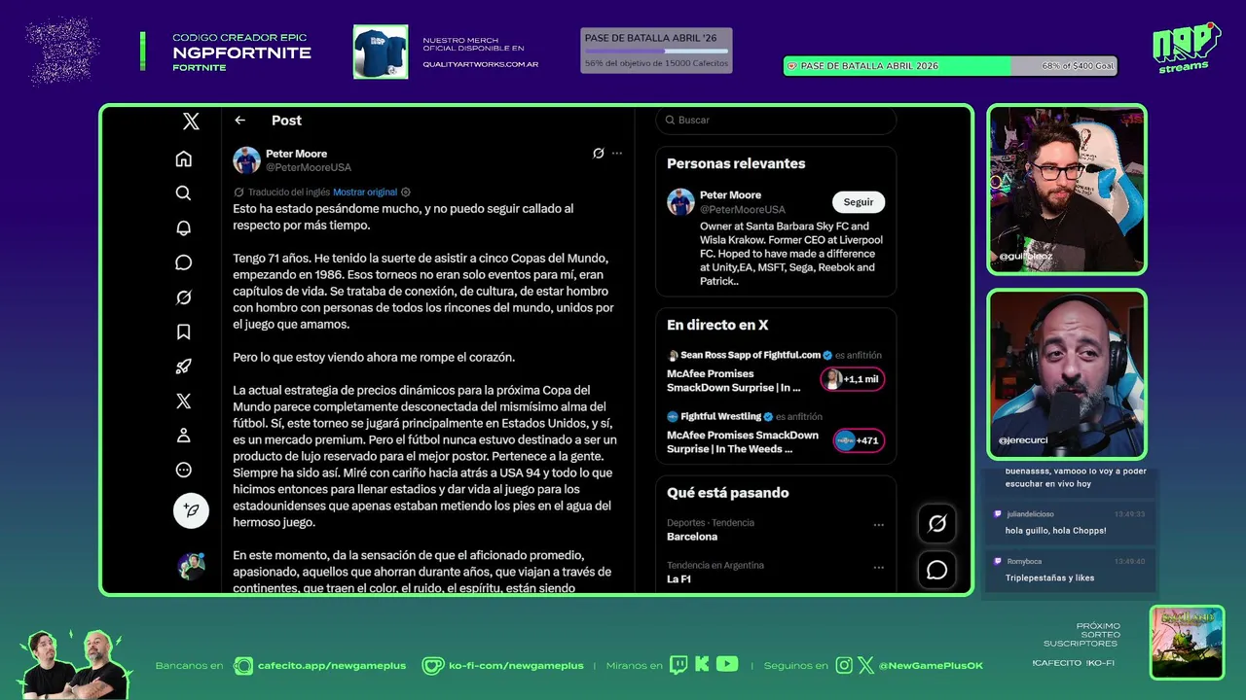The width and height of the screenshot is (1246, 700).
Task: Click the X icon beside @NewGamePlusOK
Action: [x=865, y=666]
